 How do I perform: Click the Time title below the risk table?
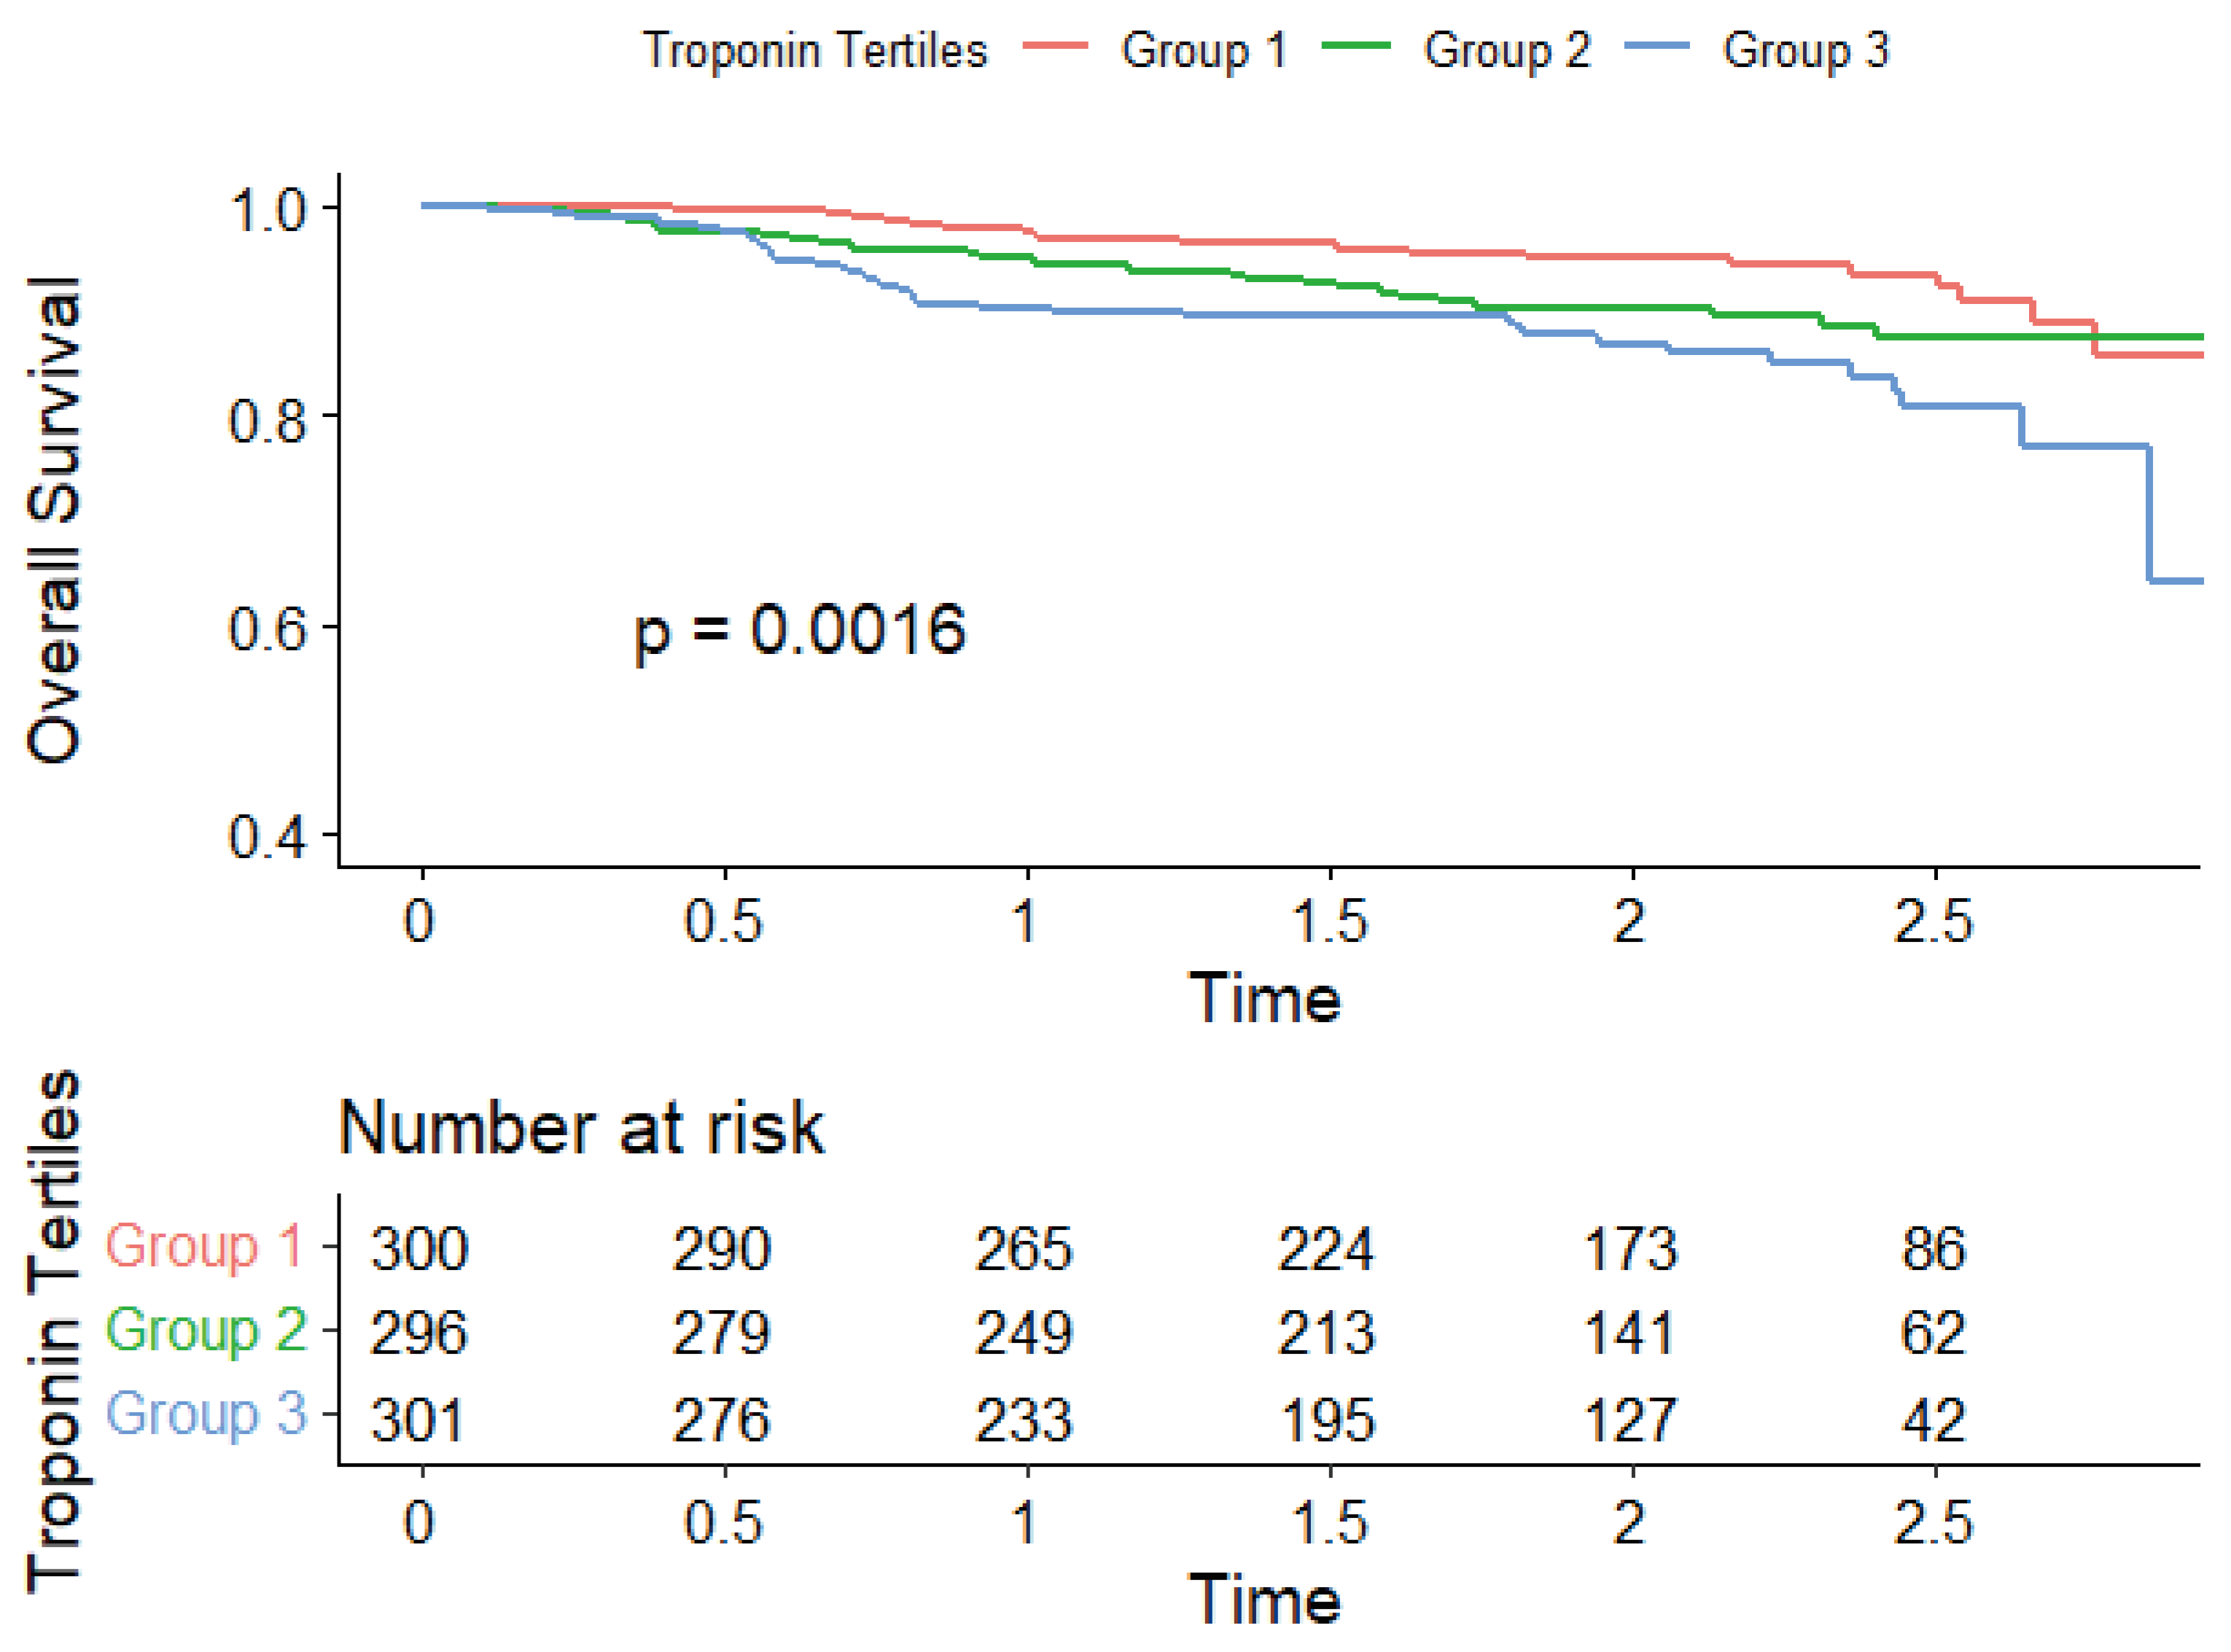point(1265,1600)
